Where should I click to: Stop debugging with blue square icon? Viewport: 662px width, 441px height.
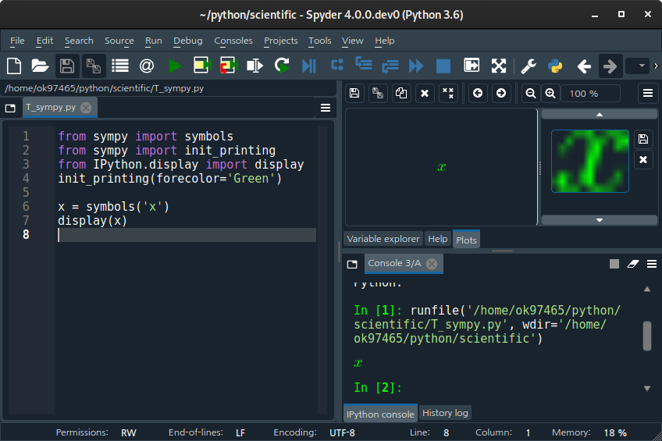coord(443,66)
